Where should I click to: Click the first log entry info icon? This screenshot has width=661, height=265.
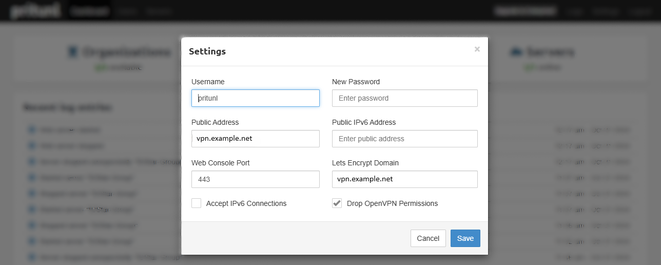[32, 130]
